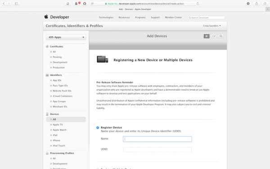Click the Certificates section icon

click(x=47, y=46)
